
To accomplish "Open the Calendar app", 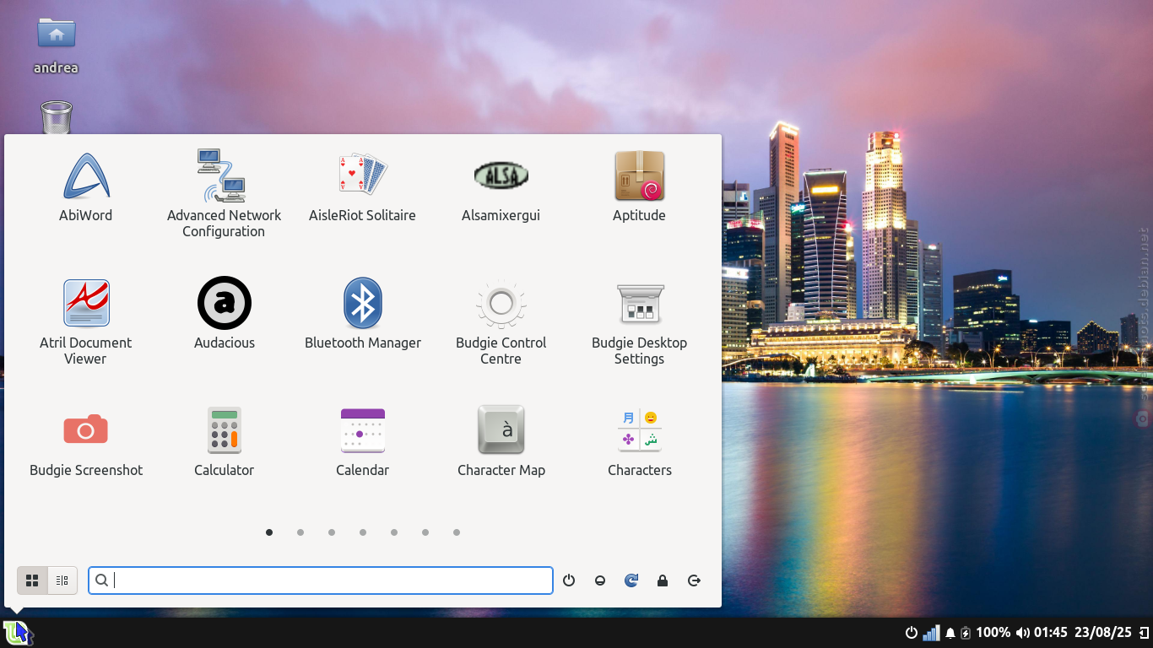I will 362,442.
